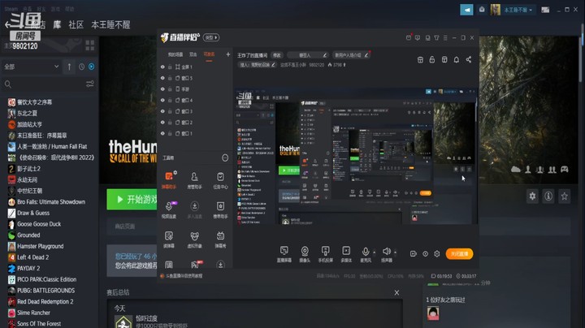Open Steam 库 library tab
This screenshot has height=328, width=585.
57,25
